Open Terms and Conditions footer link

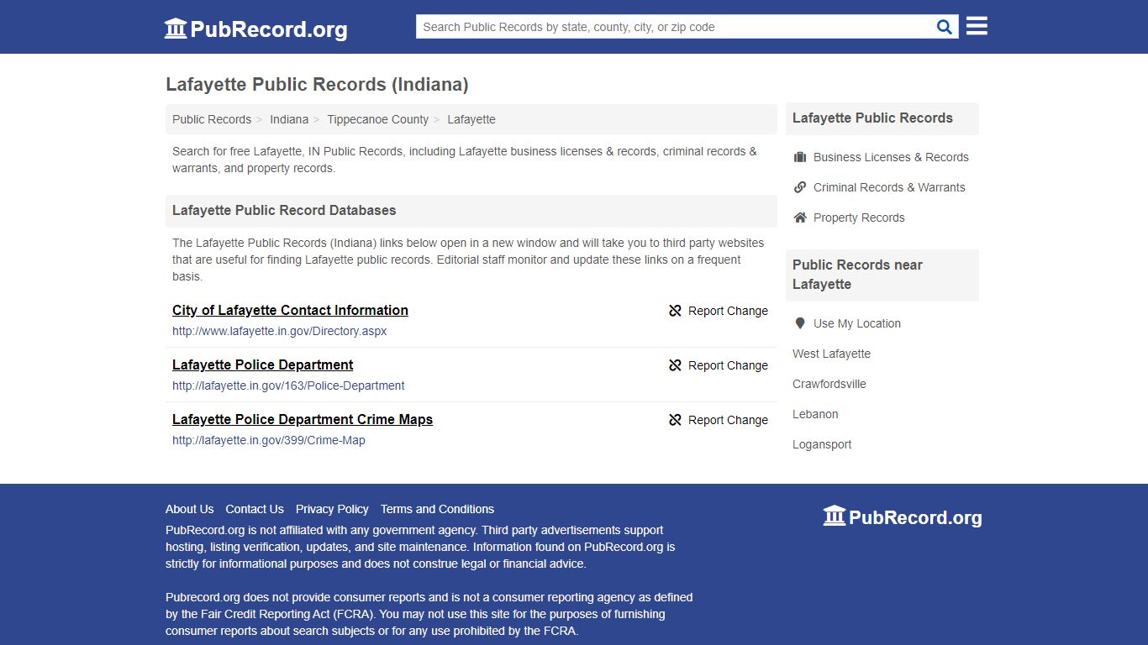point(437,509)
